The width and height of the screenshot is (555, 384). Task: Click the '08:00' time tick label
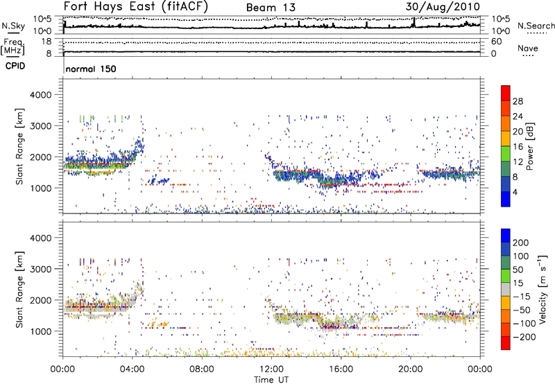202,369
